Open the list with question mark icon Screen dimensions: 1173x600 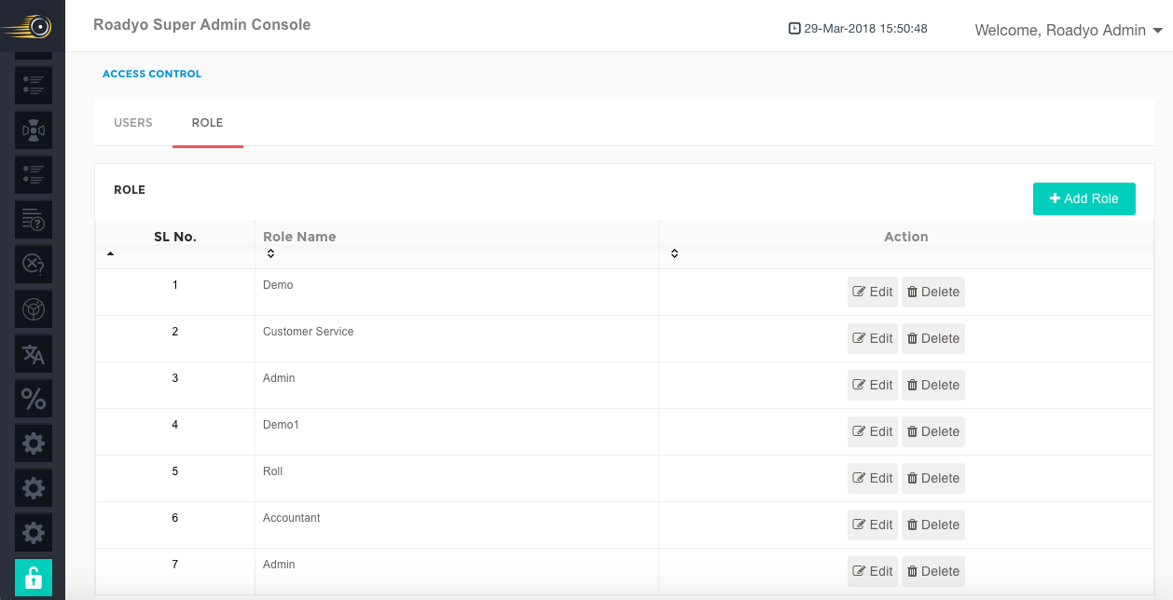34,220
